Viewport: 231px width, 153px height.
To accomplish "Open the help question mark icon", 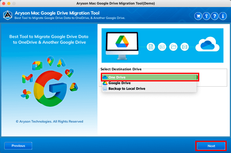I will pyautogui.click(x=215, y=16).
